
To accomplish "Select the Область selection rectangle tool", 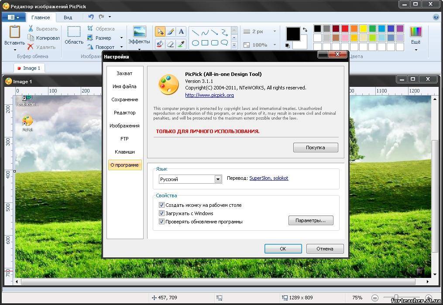I will coord(74,31).
